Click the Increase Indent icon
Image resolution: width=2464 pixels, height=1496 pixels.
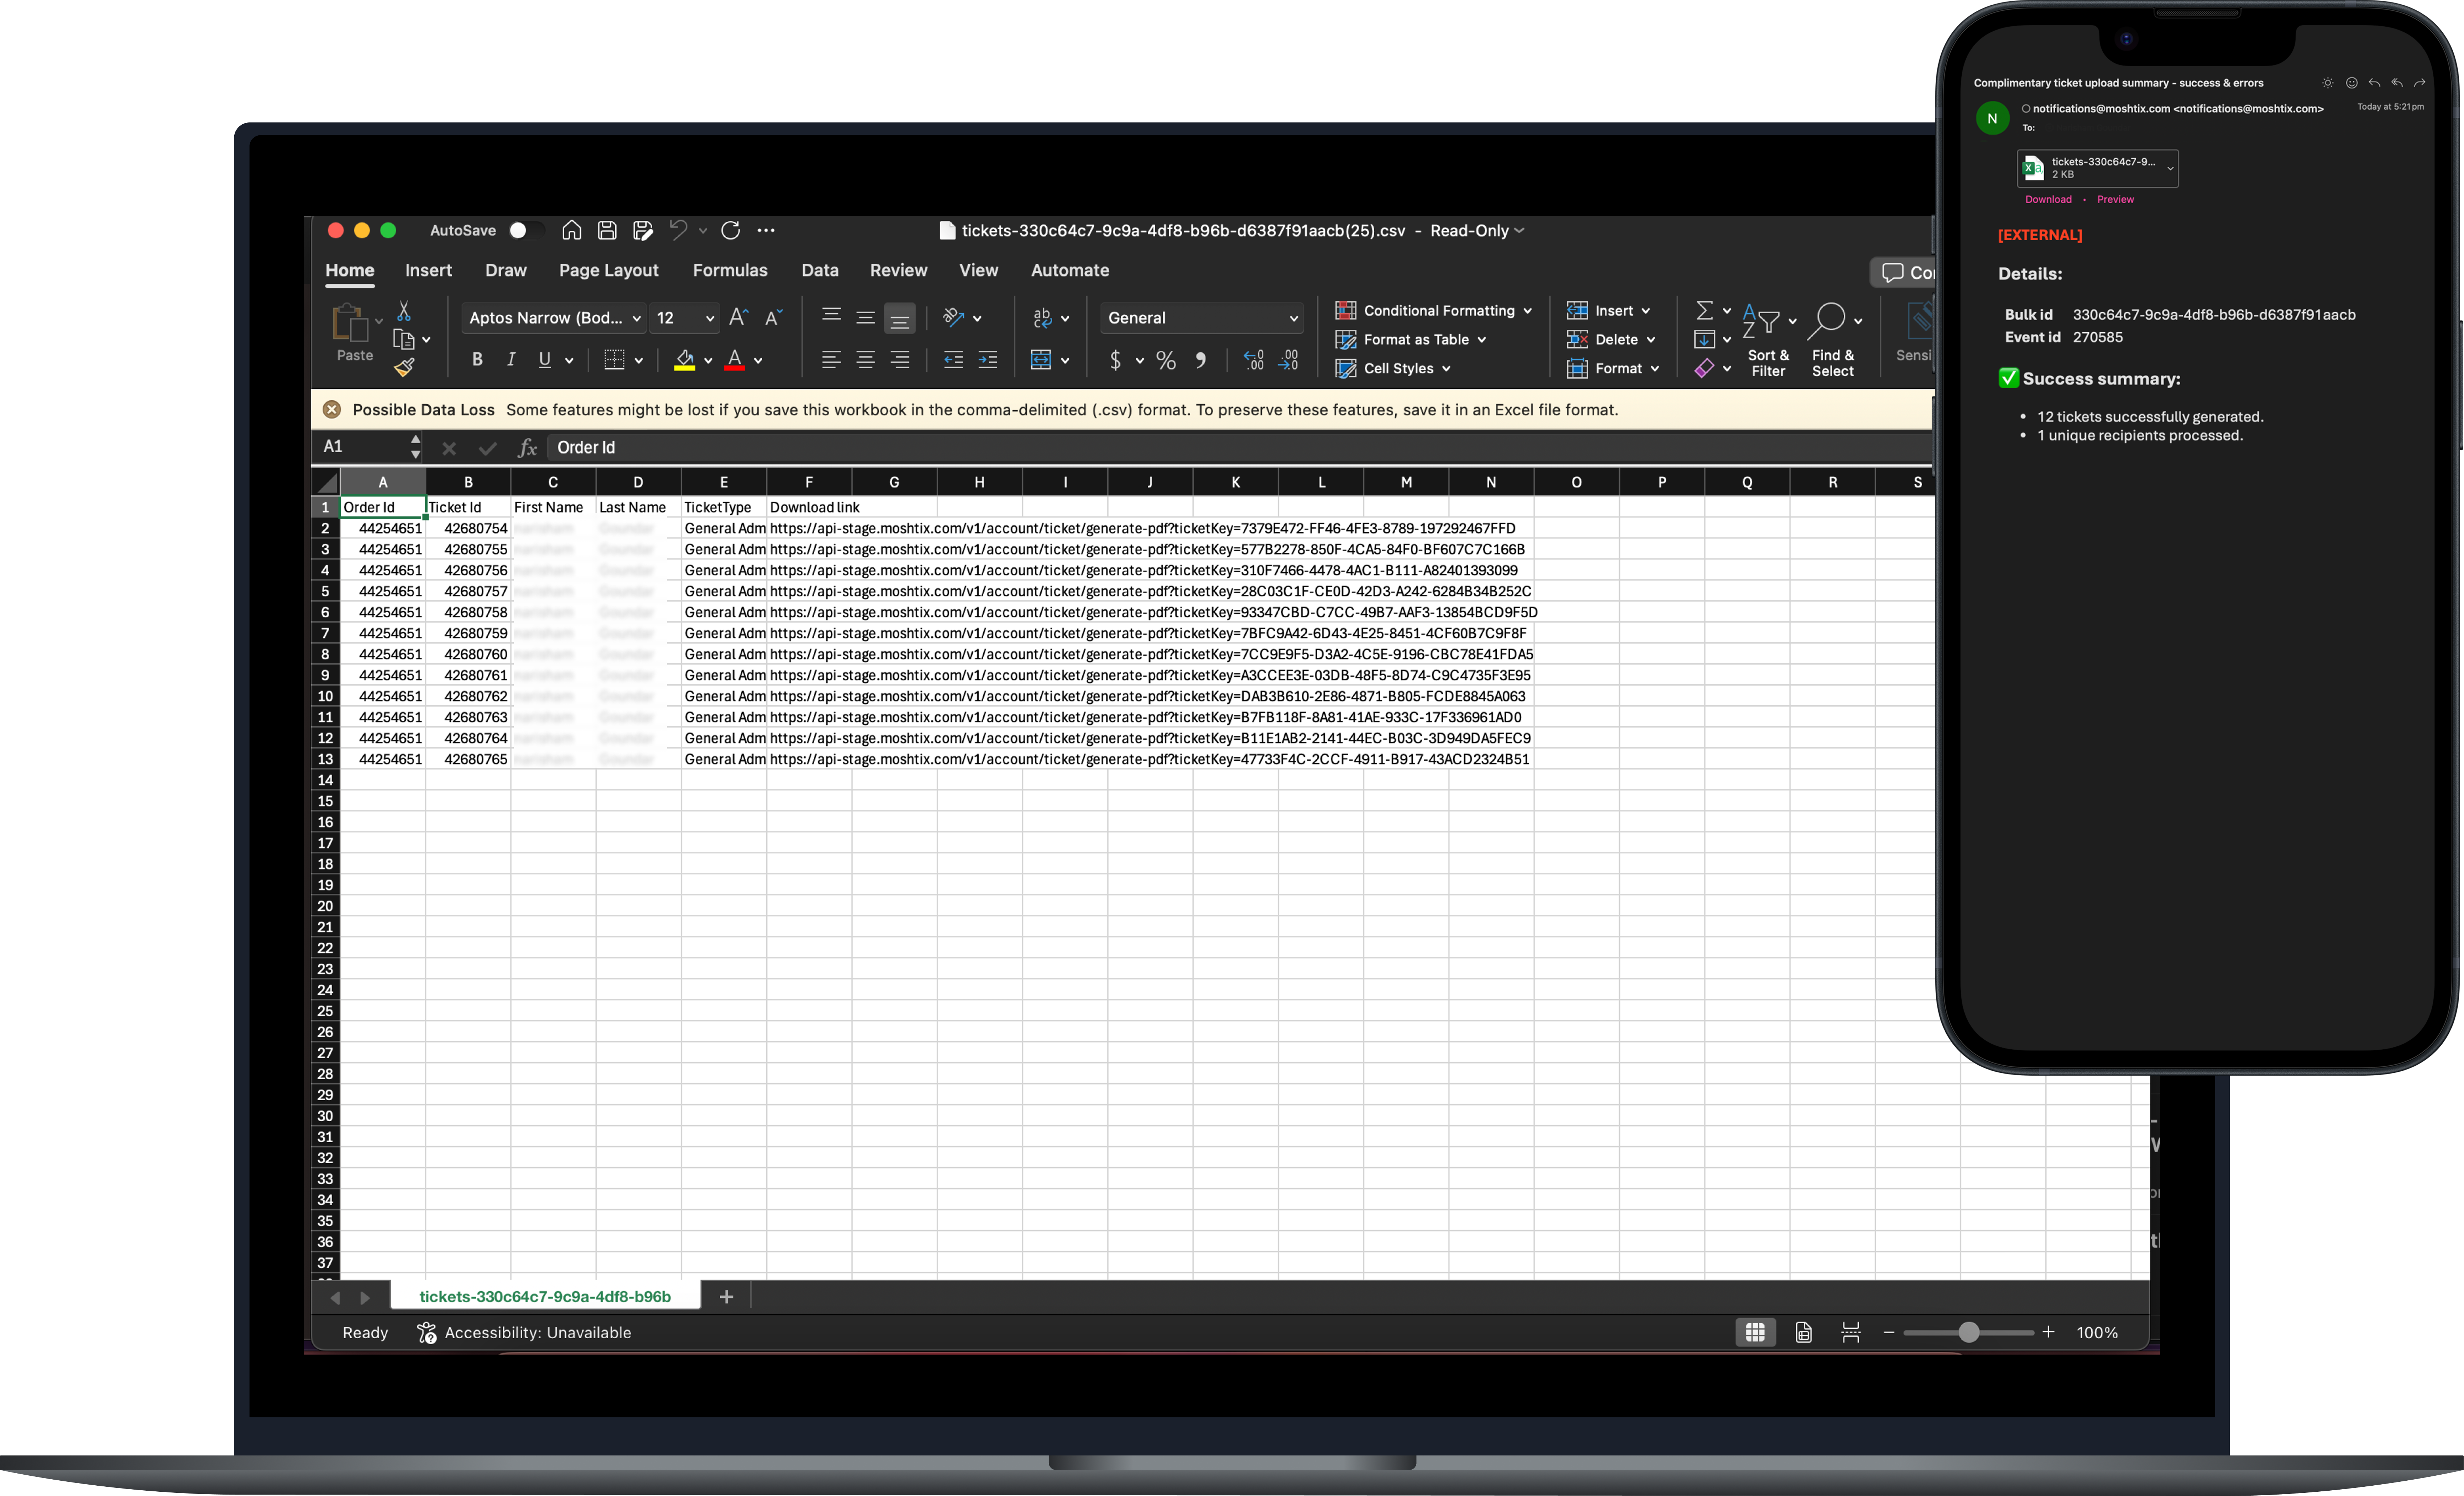tap(988, 360)
